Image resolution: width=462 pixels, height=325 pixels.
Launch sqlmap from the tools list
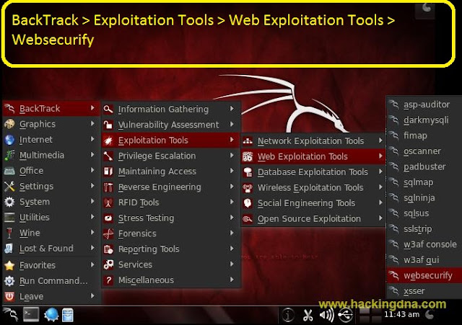424,182
